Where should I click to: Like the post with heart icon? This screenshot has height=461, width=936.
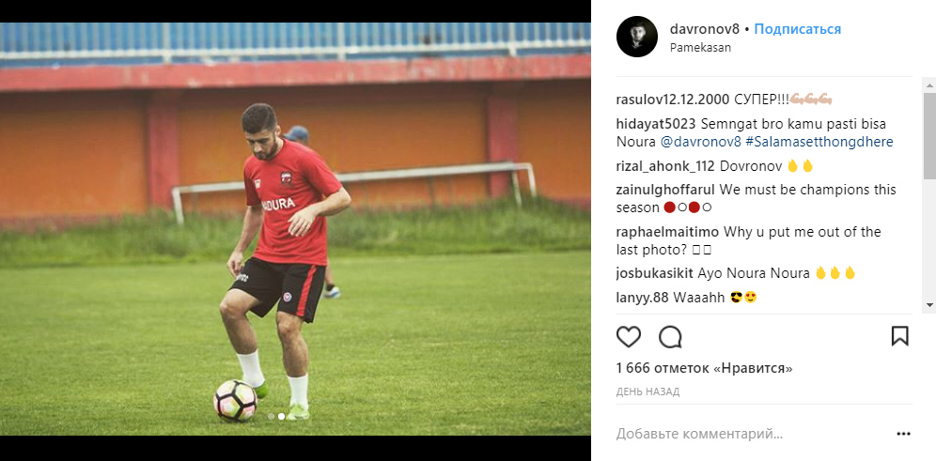pos(628,337)
